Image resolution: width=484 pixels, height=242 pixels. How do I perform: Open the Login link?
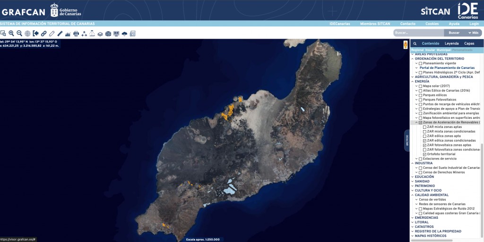[474, 24]
